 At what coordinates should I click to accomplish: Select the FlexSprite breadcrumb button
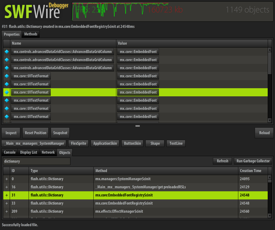click(78, 143)
